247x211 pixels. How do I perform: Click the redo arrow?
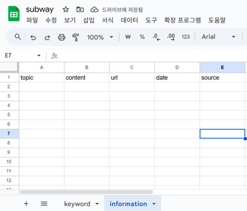click(x=47, y=37)
